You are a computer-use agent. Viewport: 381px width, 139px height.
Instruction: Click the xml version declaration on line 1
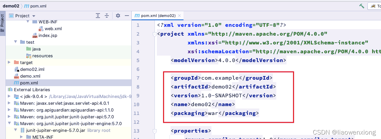click(x=222, y=25)
